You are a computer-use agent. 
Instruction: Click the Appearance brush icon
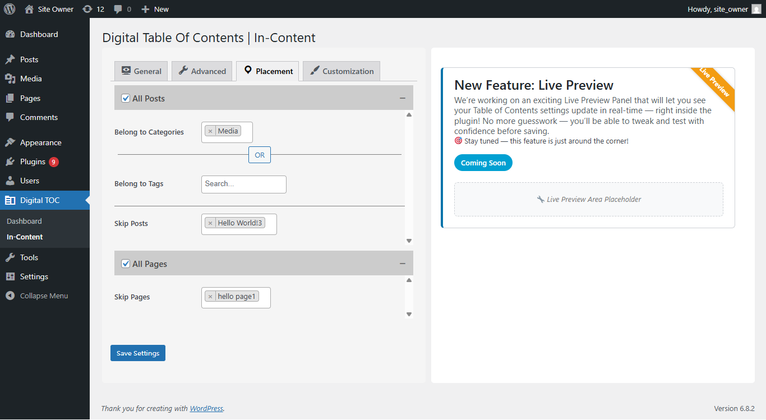[10, 142]
